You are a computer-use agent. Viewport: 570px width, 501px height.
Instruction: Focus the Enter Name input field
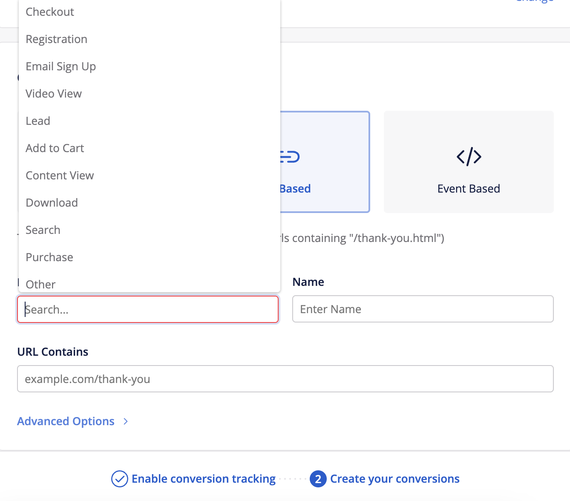[423, 309]
